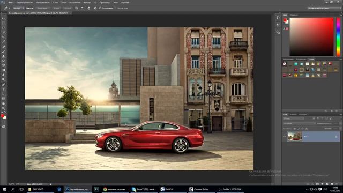Select the Path Selection tool

(x=4, y=94)
